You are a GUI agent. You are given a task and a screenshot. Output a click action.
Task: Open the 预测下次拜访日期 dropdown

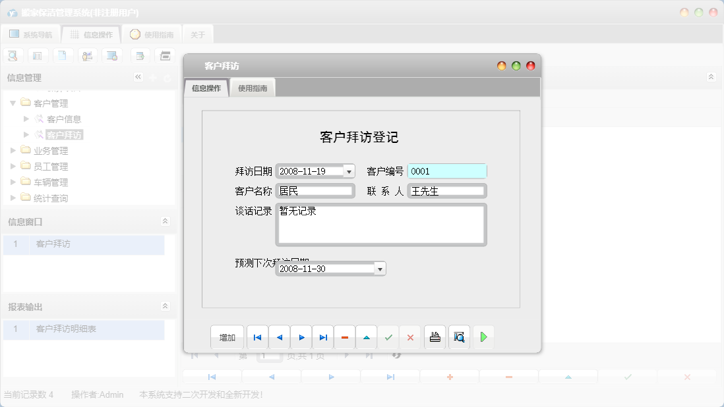click(380, 268)
